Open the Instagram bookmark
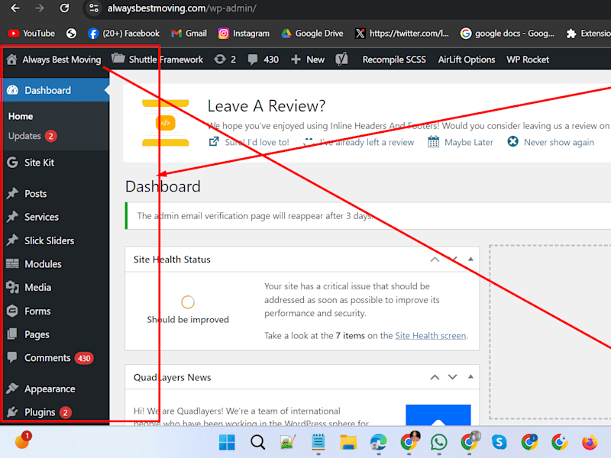The height and width of the screenshot is (458, 611). (244, 34)
